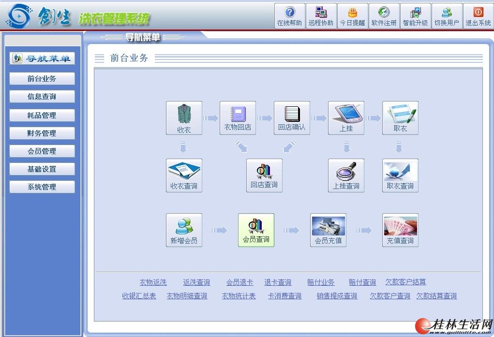Click the 衣物回店 notebook icon
Viewport: 494px width, 337px height.
[x=238, y=117]
